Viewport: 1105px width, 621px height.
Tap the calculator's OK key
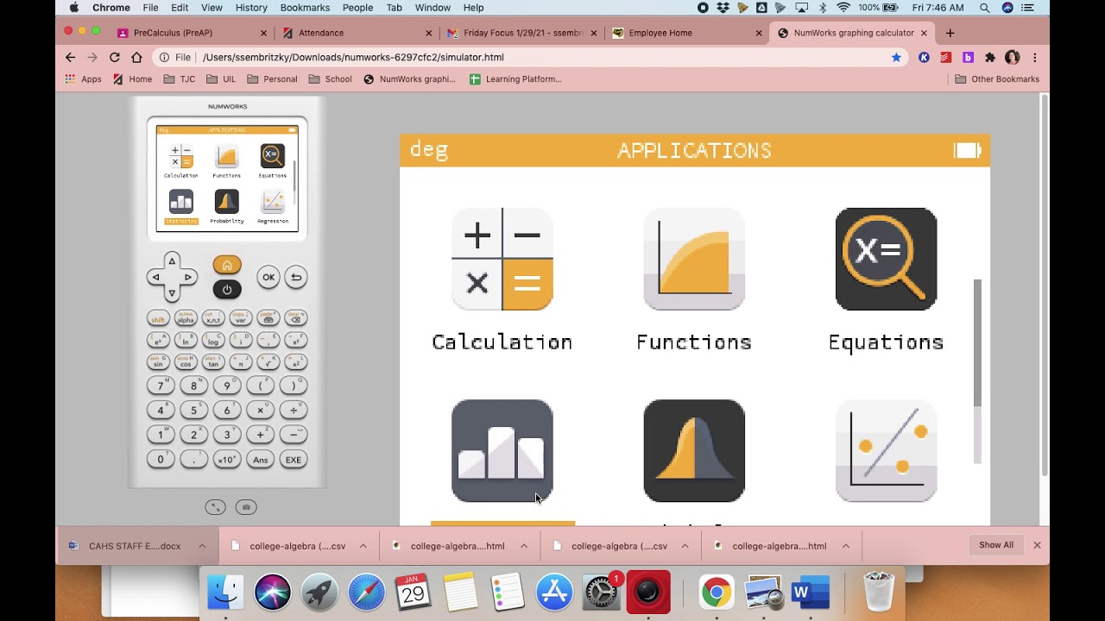click(268, 277)
